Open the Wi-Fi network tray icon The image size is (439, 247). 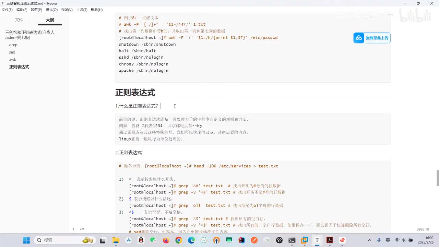(397, 240)
